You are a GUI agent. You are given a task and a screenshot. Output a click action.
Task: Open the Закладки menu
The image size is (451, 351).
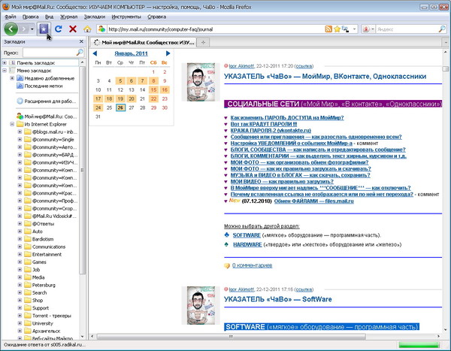click(95, 17)
